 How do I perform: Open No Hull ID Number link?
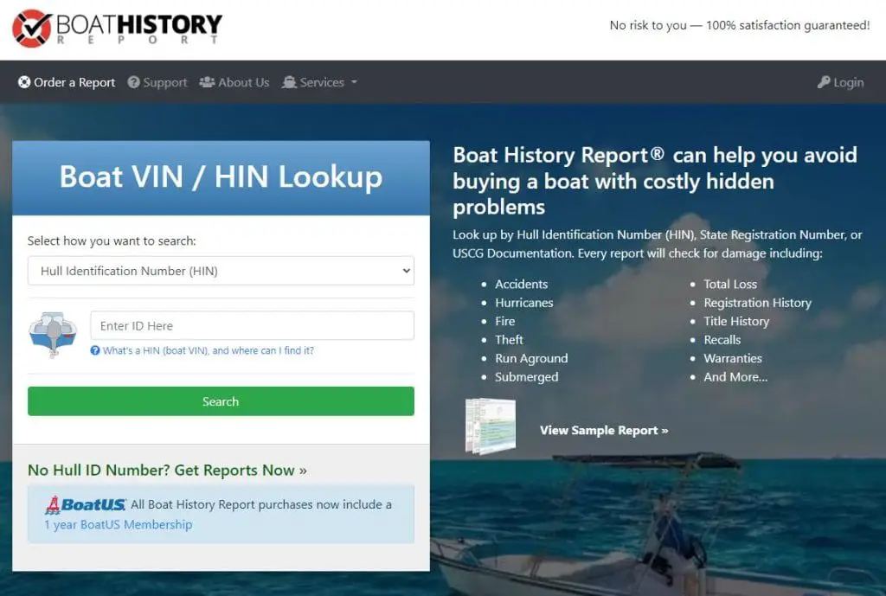(x=167, y=470)
